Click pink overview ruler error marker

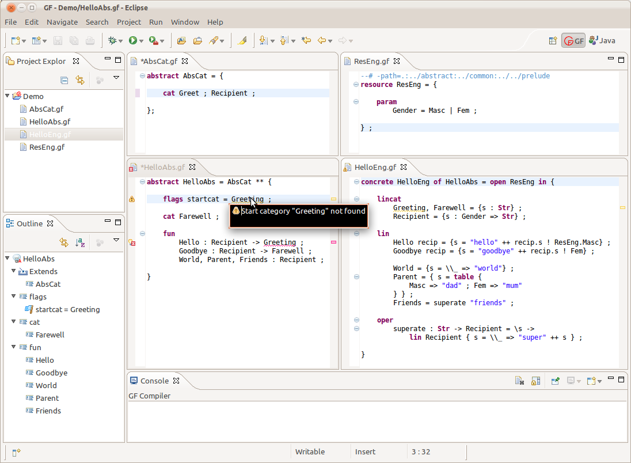[x=333, y=242]
